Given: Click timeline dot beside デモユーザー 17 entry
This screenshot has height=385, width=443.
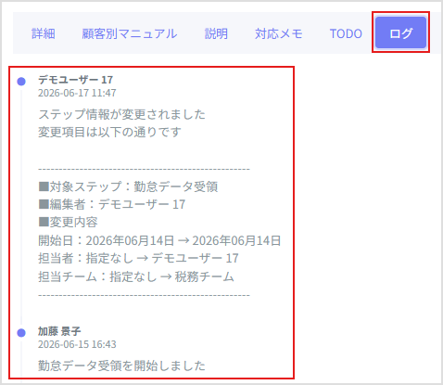Looking at the screenshot, I should (x=21, y=82).
